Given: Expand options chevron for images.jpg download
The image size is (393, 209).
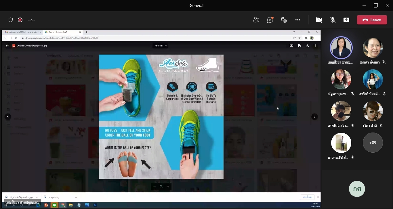Looking at the screenshot, I should point(76,197).
